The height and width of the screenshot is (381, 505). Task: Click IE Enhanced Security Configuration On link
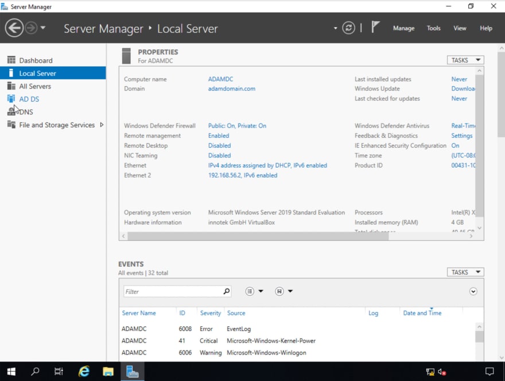click(x=455, y=145)
